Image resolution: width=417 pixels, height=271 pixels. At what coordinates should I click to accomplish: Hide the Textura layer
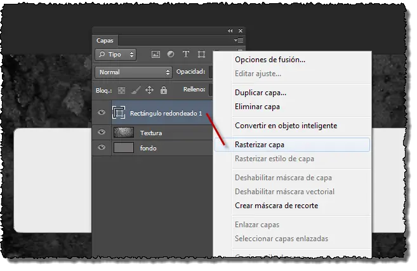pos(102,132)
